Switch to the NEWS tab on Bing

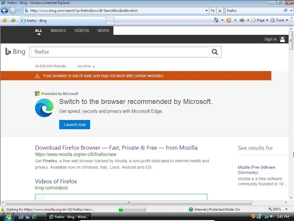pos(103,31)
